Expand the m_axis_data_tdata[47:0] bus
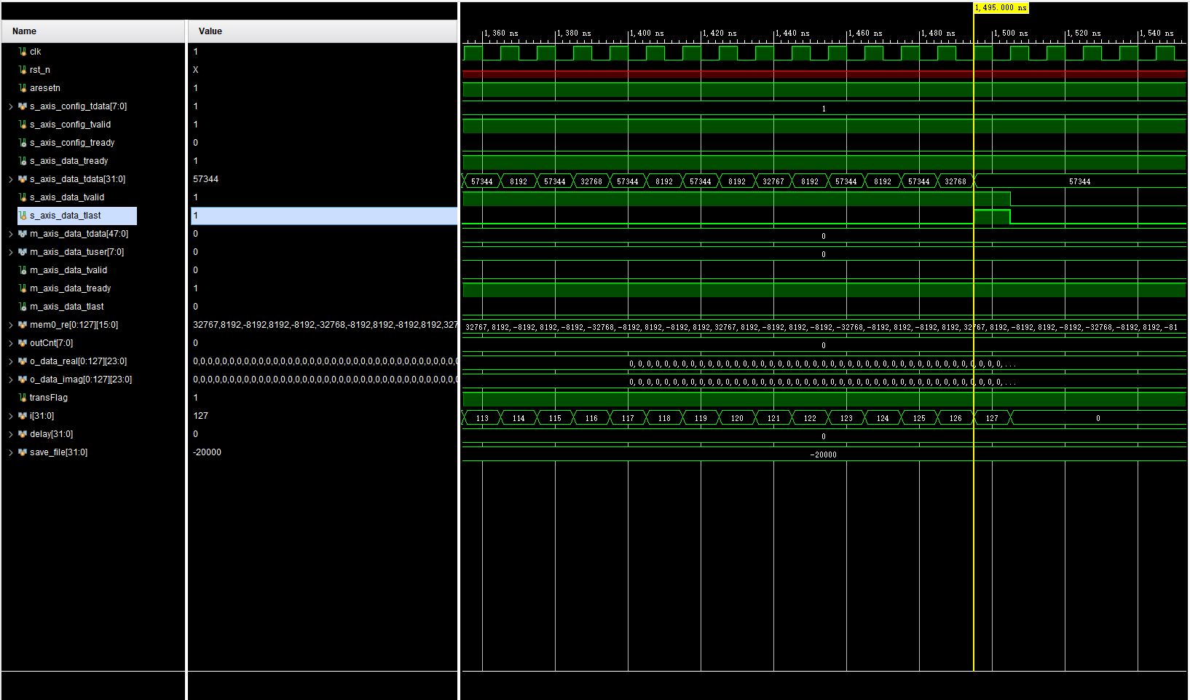 tap(10, 234)
